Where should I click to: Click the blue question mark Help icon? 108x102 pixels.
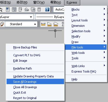point(47,9)
